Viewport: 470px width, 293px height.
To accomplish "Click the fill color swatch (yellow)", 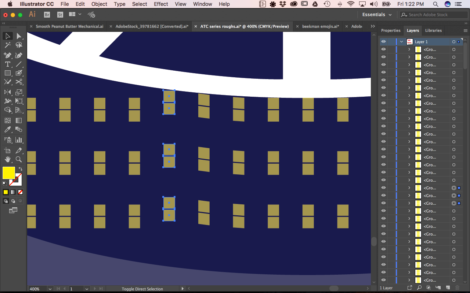I will click(9, 173).
